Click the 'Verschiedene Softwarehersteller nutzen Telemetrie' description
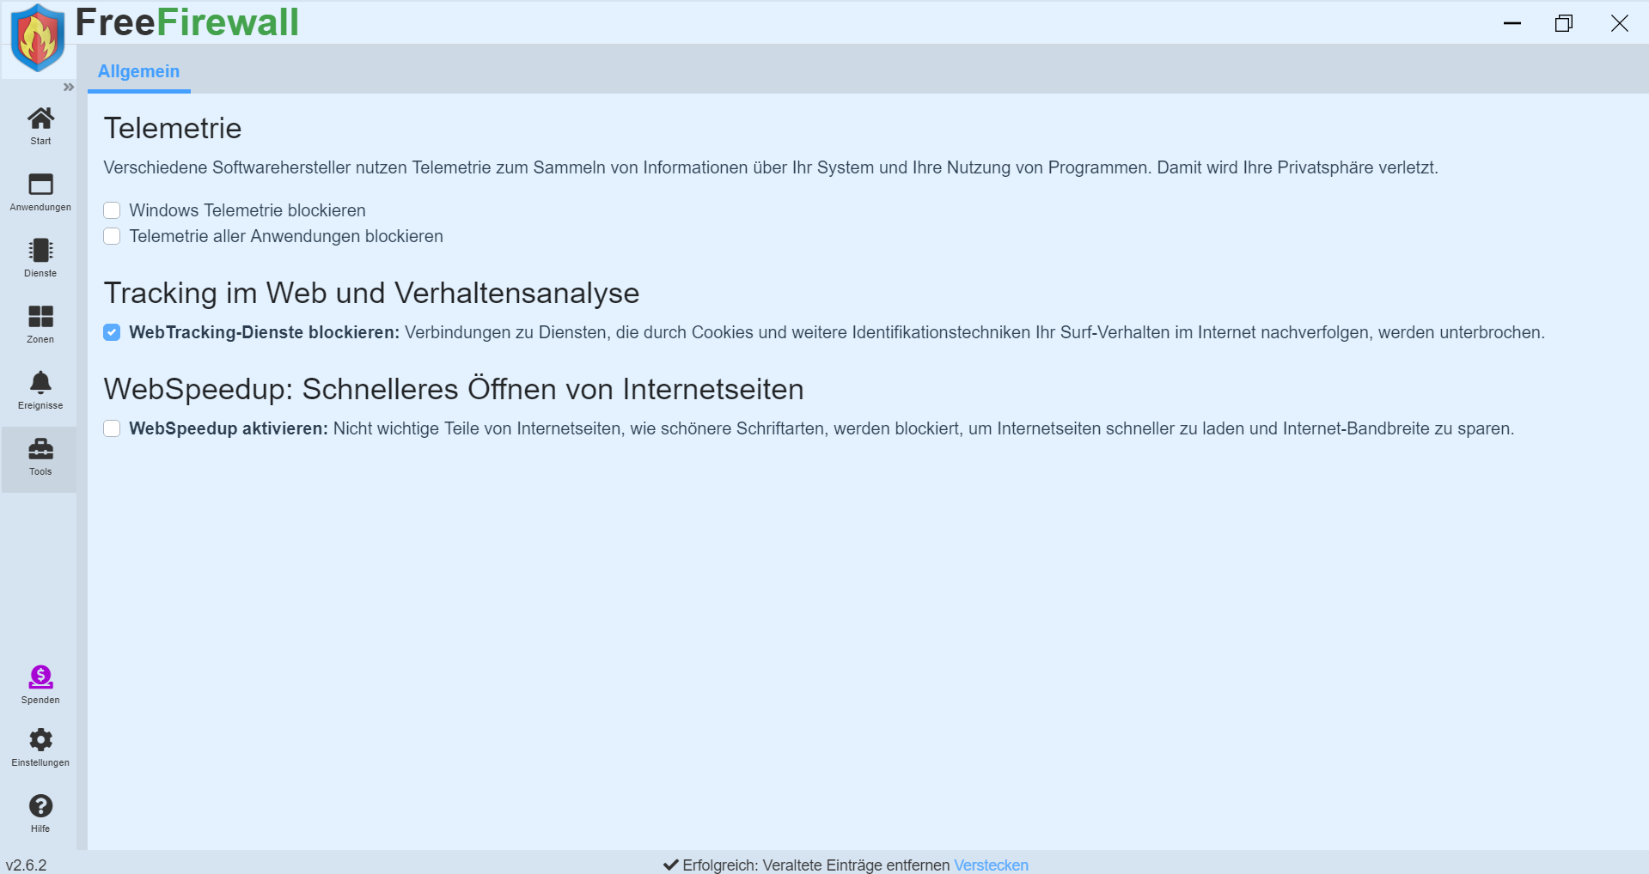The image size is (1649, 874). 771,167
